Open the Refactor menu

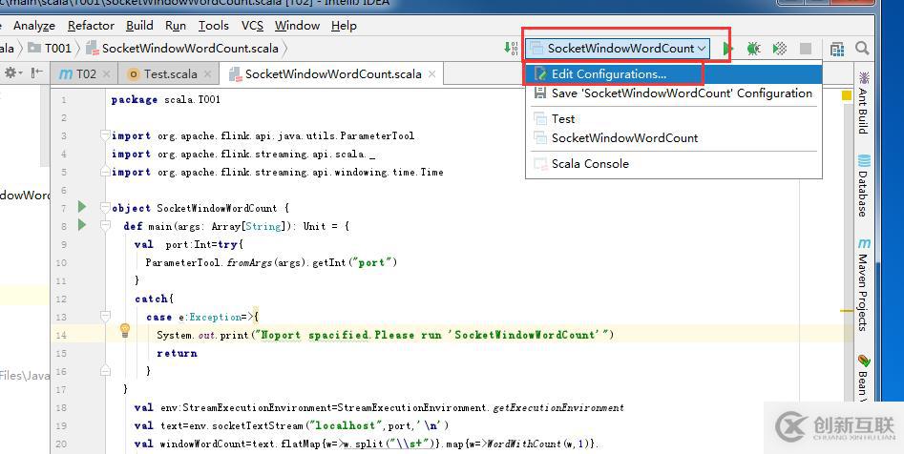coord(91,26)
